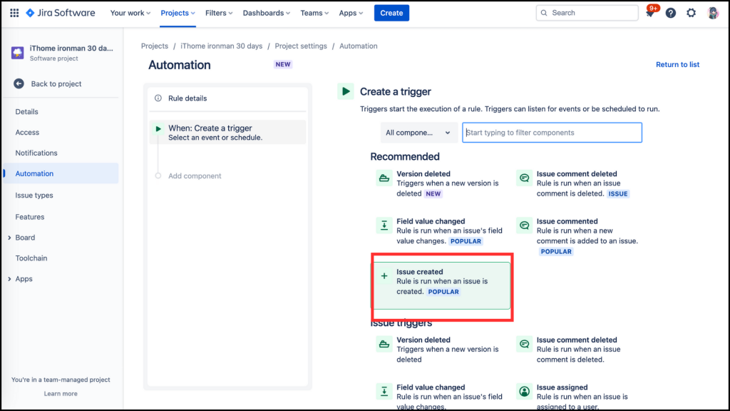Click the NEW badge next to Automation title
730x411 pixels.
click(282, 64)
